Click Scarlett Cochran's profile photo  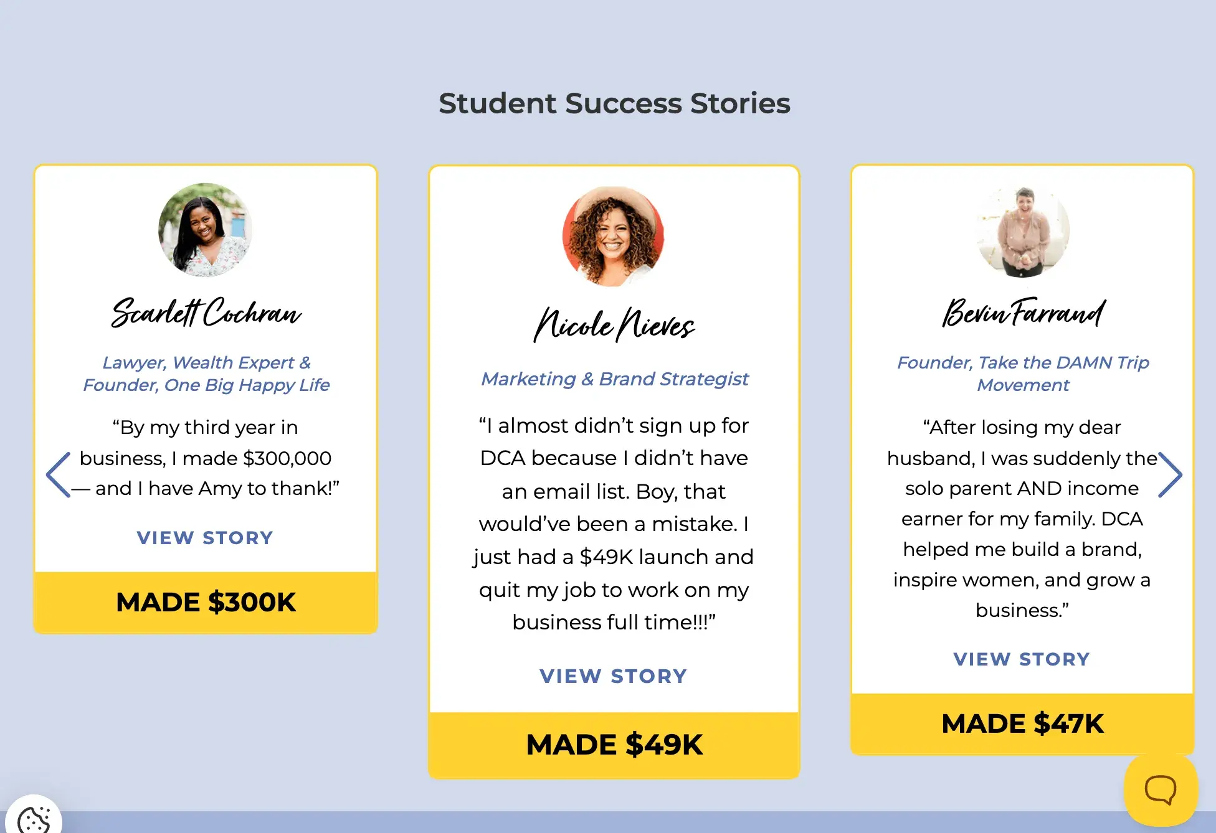pyautogui.click(x=205, y=230)
